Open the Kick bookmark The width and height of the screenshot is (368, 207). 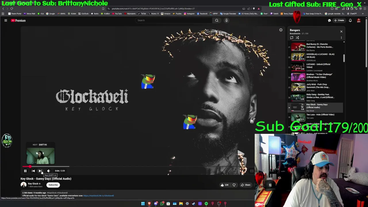click(41, 14)
